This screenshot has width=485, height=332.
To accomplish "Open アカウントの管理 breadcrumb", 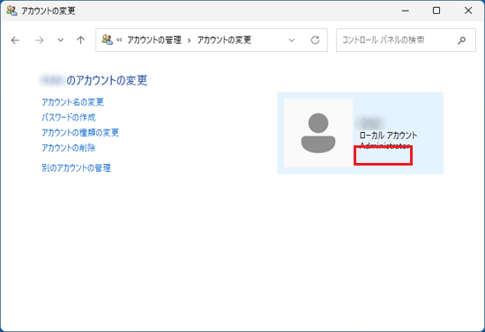I will click(x=154, y=41).
